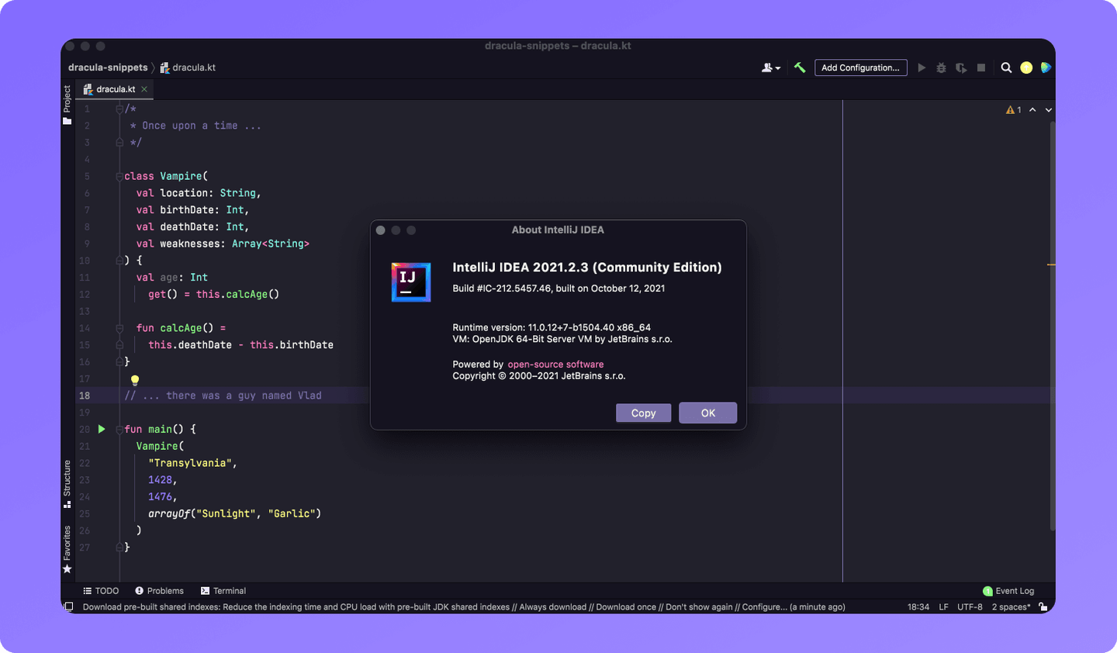Click OK in the About IntelliJ IDEA dialog
The height and width of the screenshot is (653, 1117).
point(707,413)
